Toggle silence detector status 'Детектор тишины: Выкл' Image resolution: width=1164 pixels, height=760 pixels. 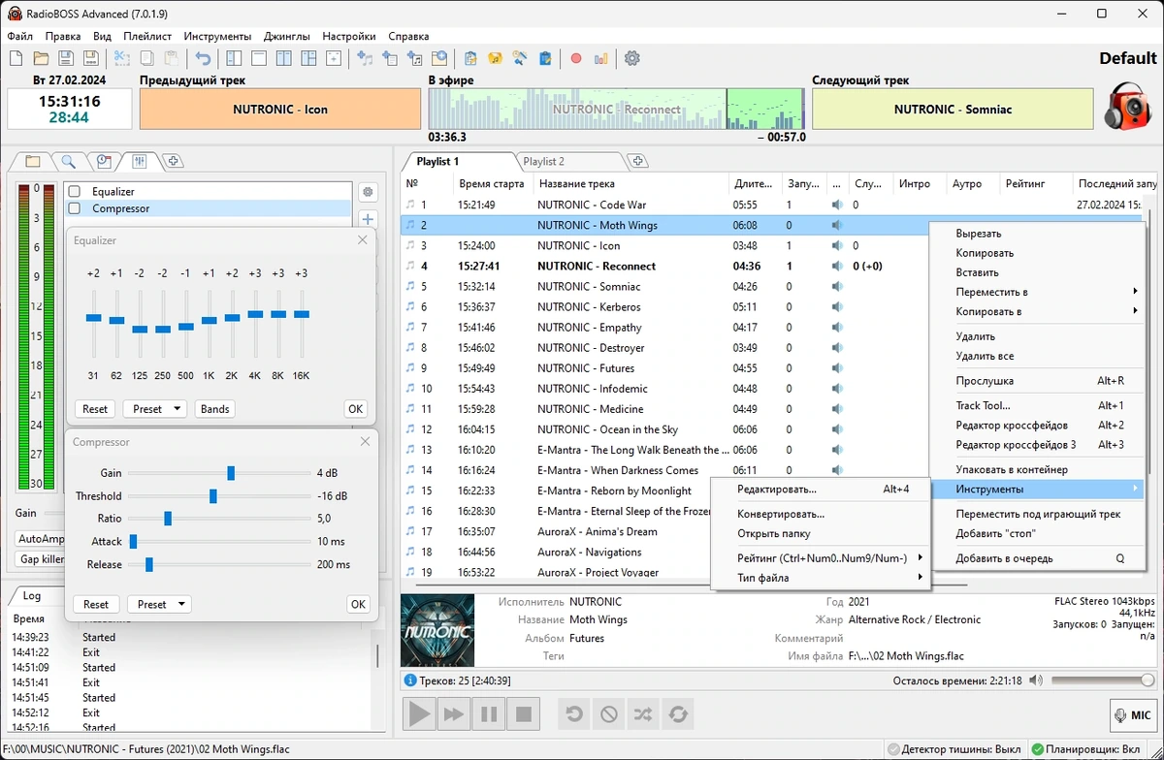click(955, 750)
